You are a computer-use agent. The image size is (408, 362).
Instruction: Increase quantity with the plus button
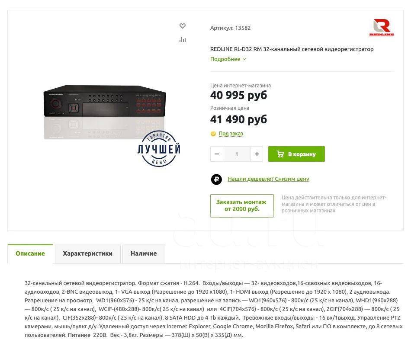click(257, 154)
